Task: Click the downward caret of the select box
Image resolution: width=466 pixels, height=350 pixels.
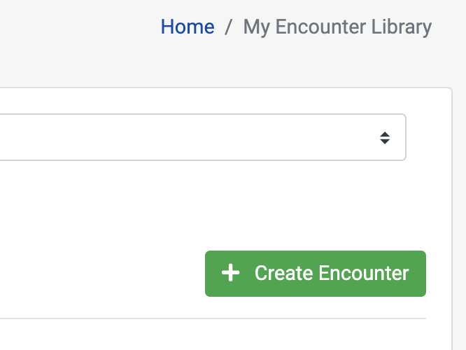Action: click(385, 141)
